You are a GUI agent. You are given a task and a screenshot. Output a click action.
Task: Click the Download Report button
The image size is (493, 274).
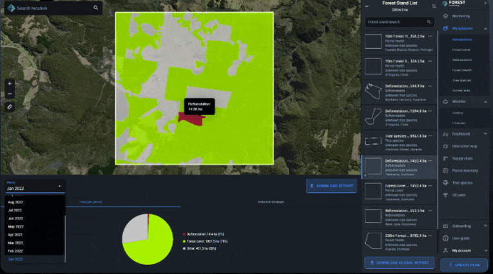coord(331,186)
